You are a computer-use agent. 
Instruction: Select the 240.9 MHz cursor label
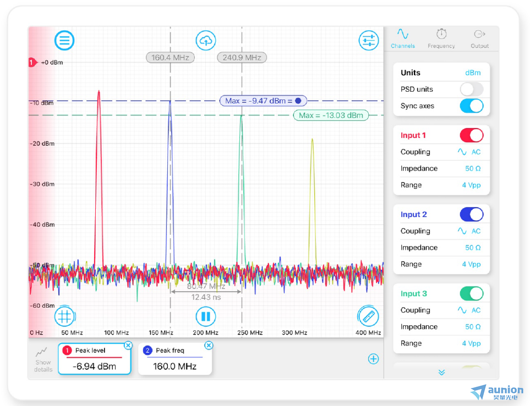[242, 57]
